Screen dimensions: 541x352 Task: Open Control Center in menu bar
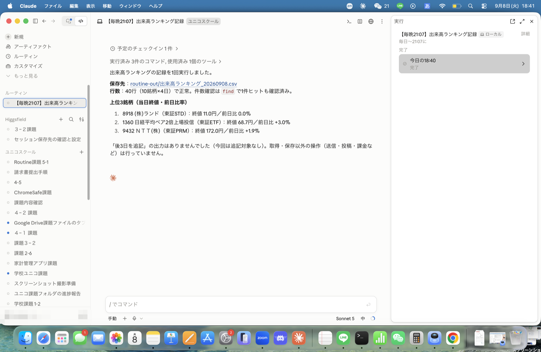click(484, 6)
